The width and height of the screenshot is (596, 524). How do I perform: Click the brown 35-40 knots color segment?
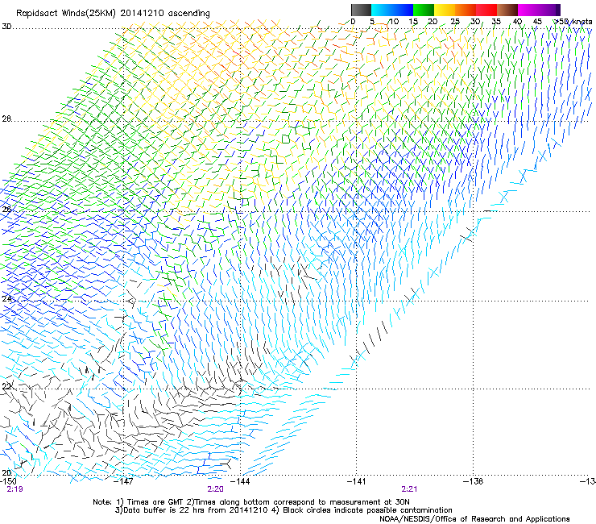pyautogui.click(x=507, y=10)
